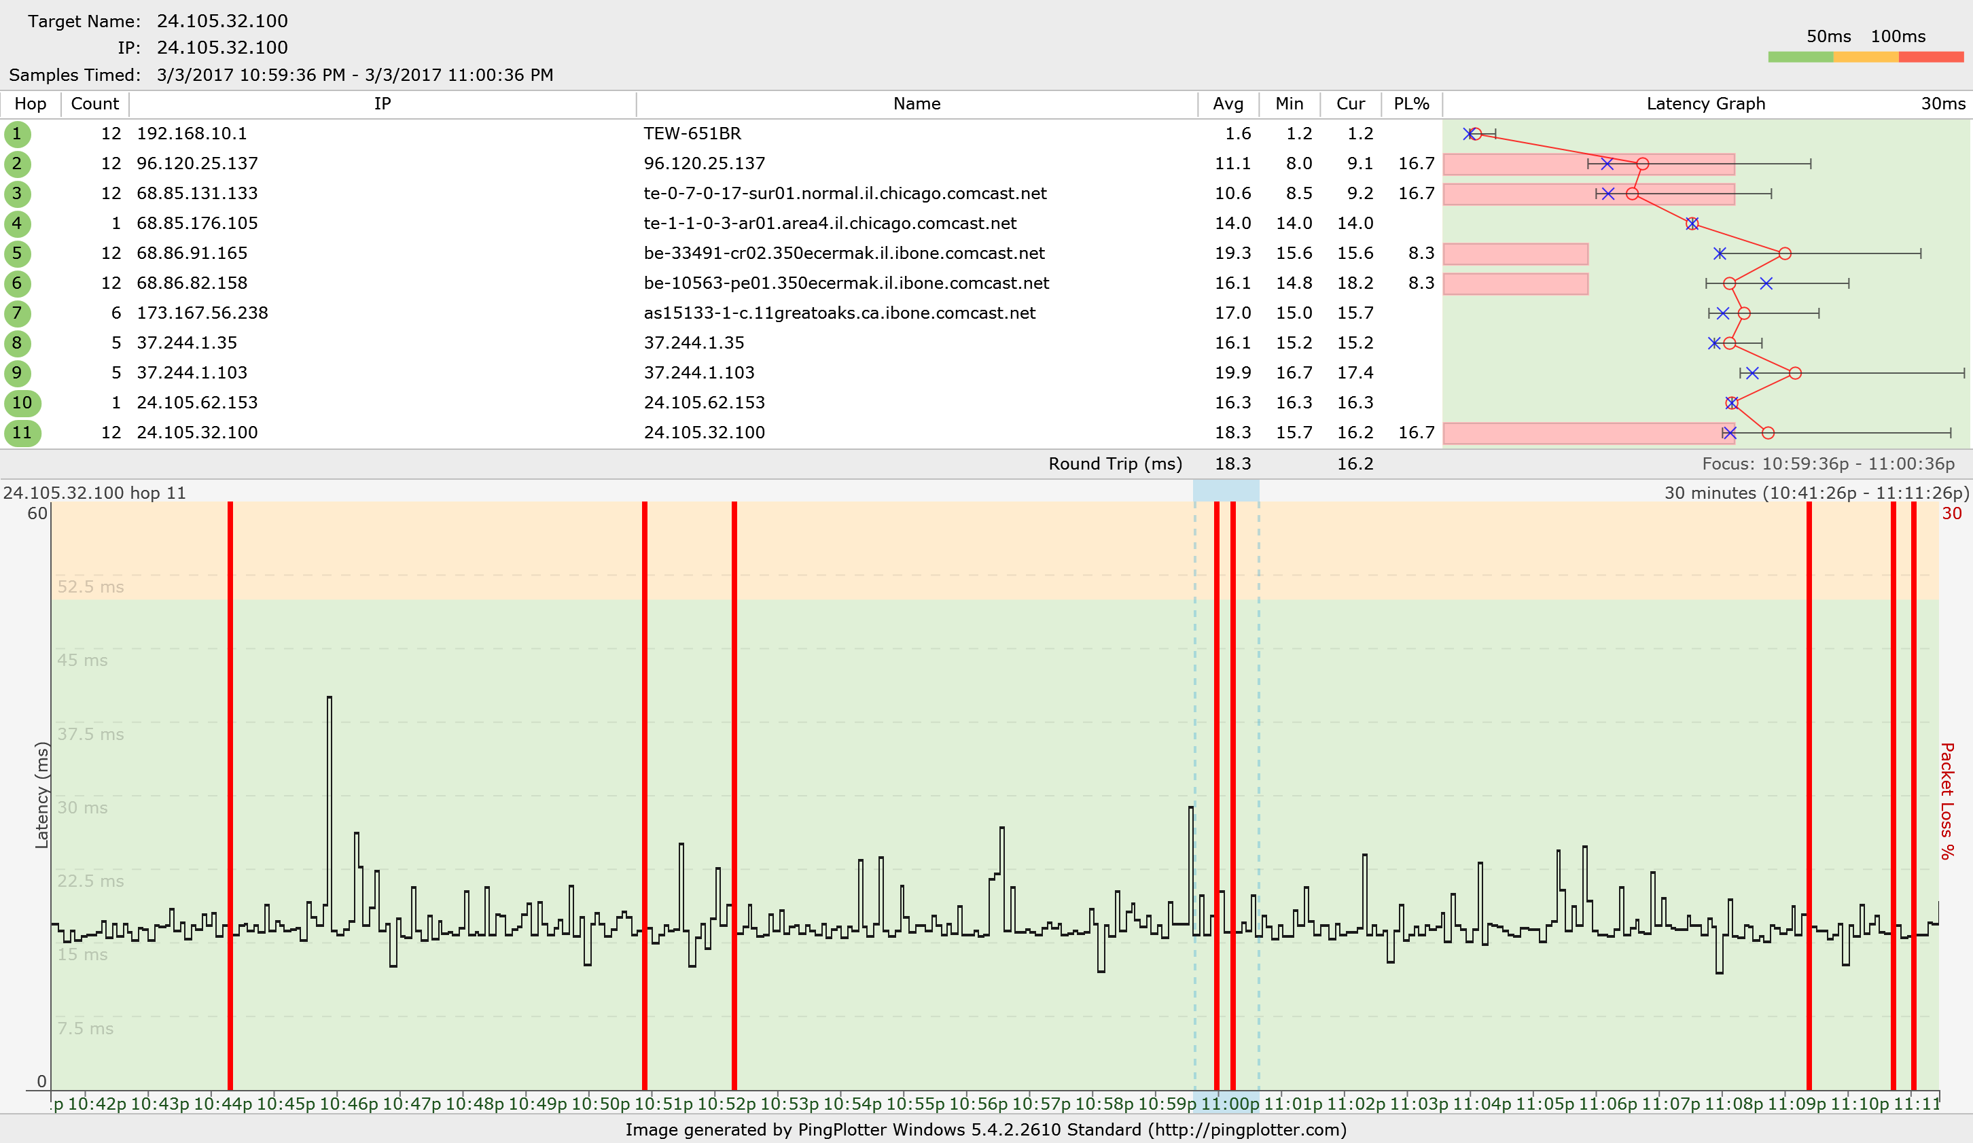Viewport: 1973px width, 1143px height.
Task: Click the Avg column header
Action: click(x=1228, y=104)
